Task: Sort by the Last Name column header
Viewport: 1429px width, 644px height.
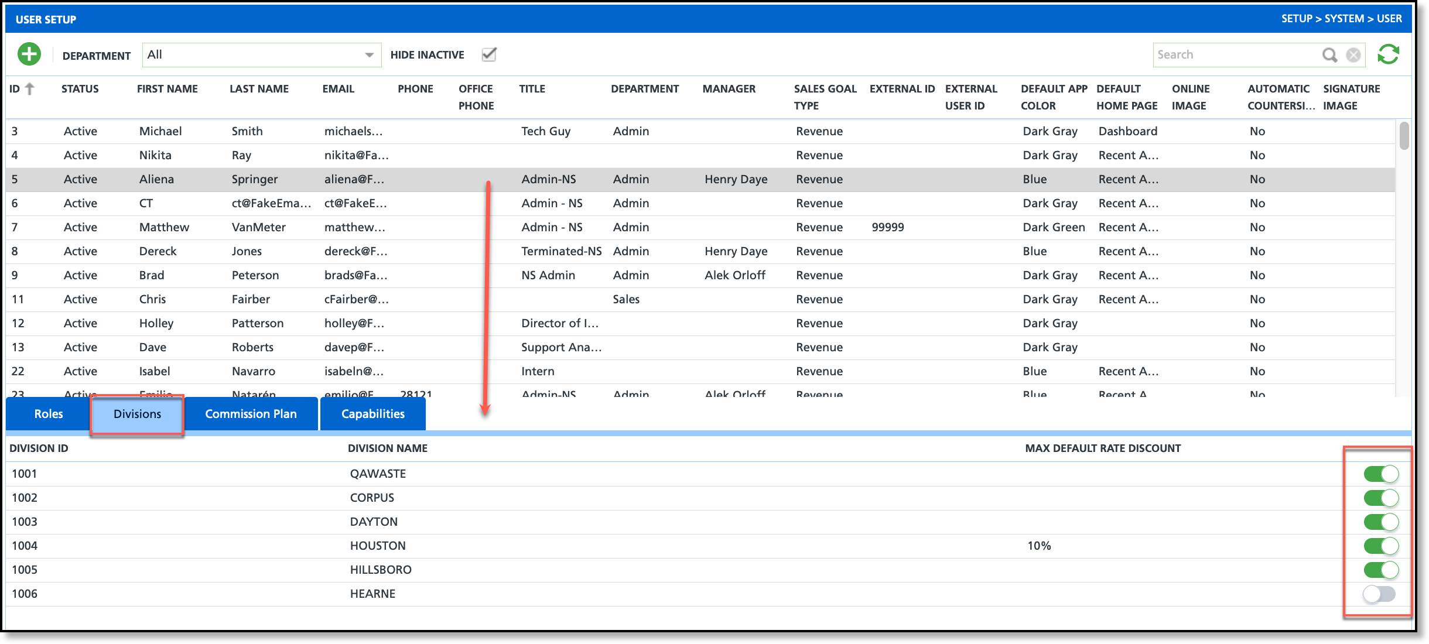Action: (x=259, y=89)
